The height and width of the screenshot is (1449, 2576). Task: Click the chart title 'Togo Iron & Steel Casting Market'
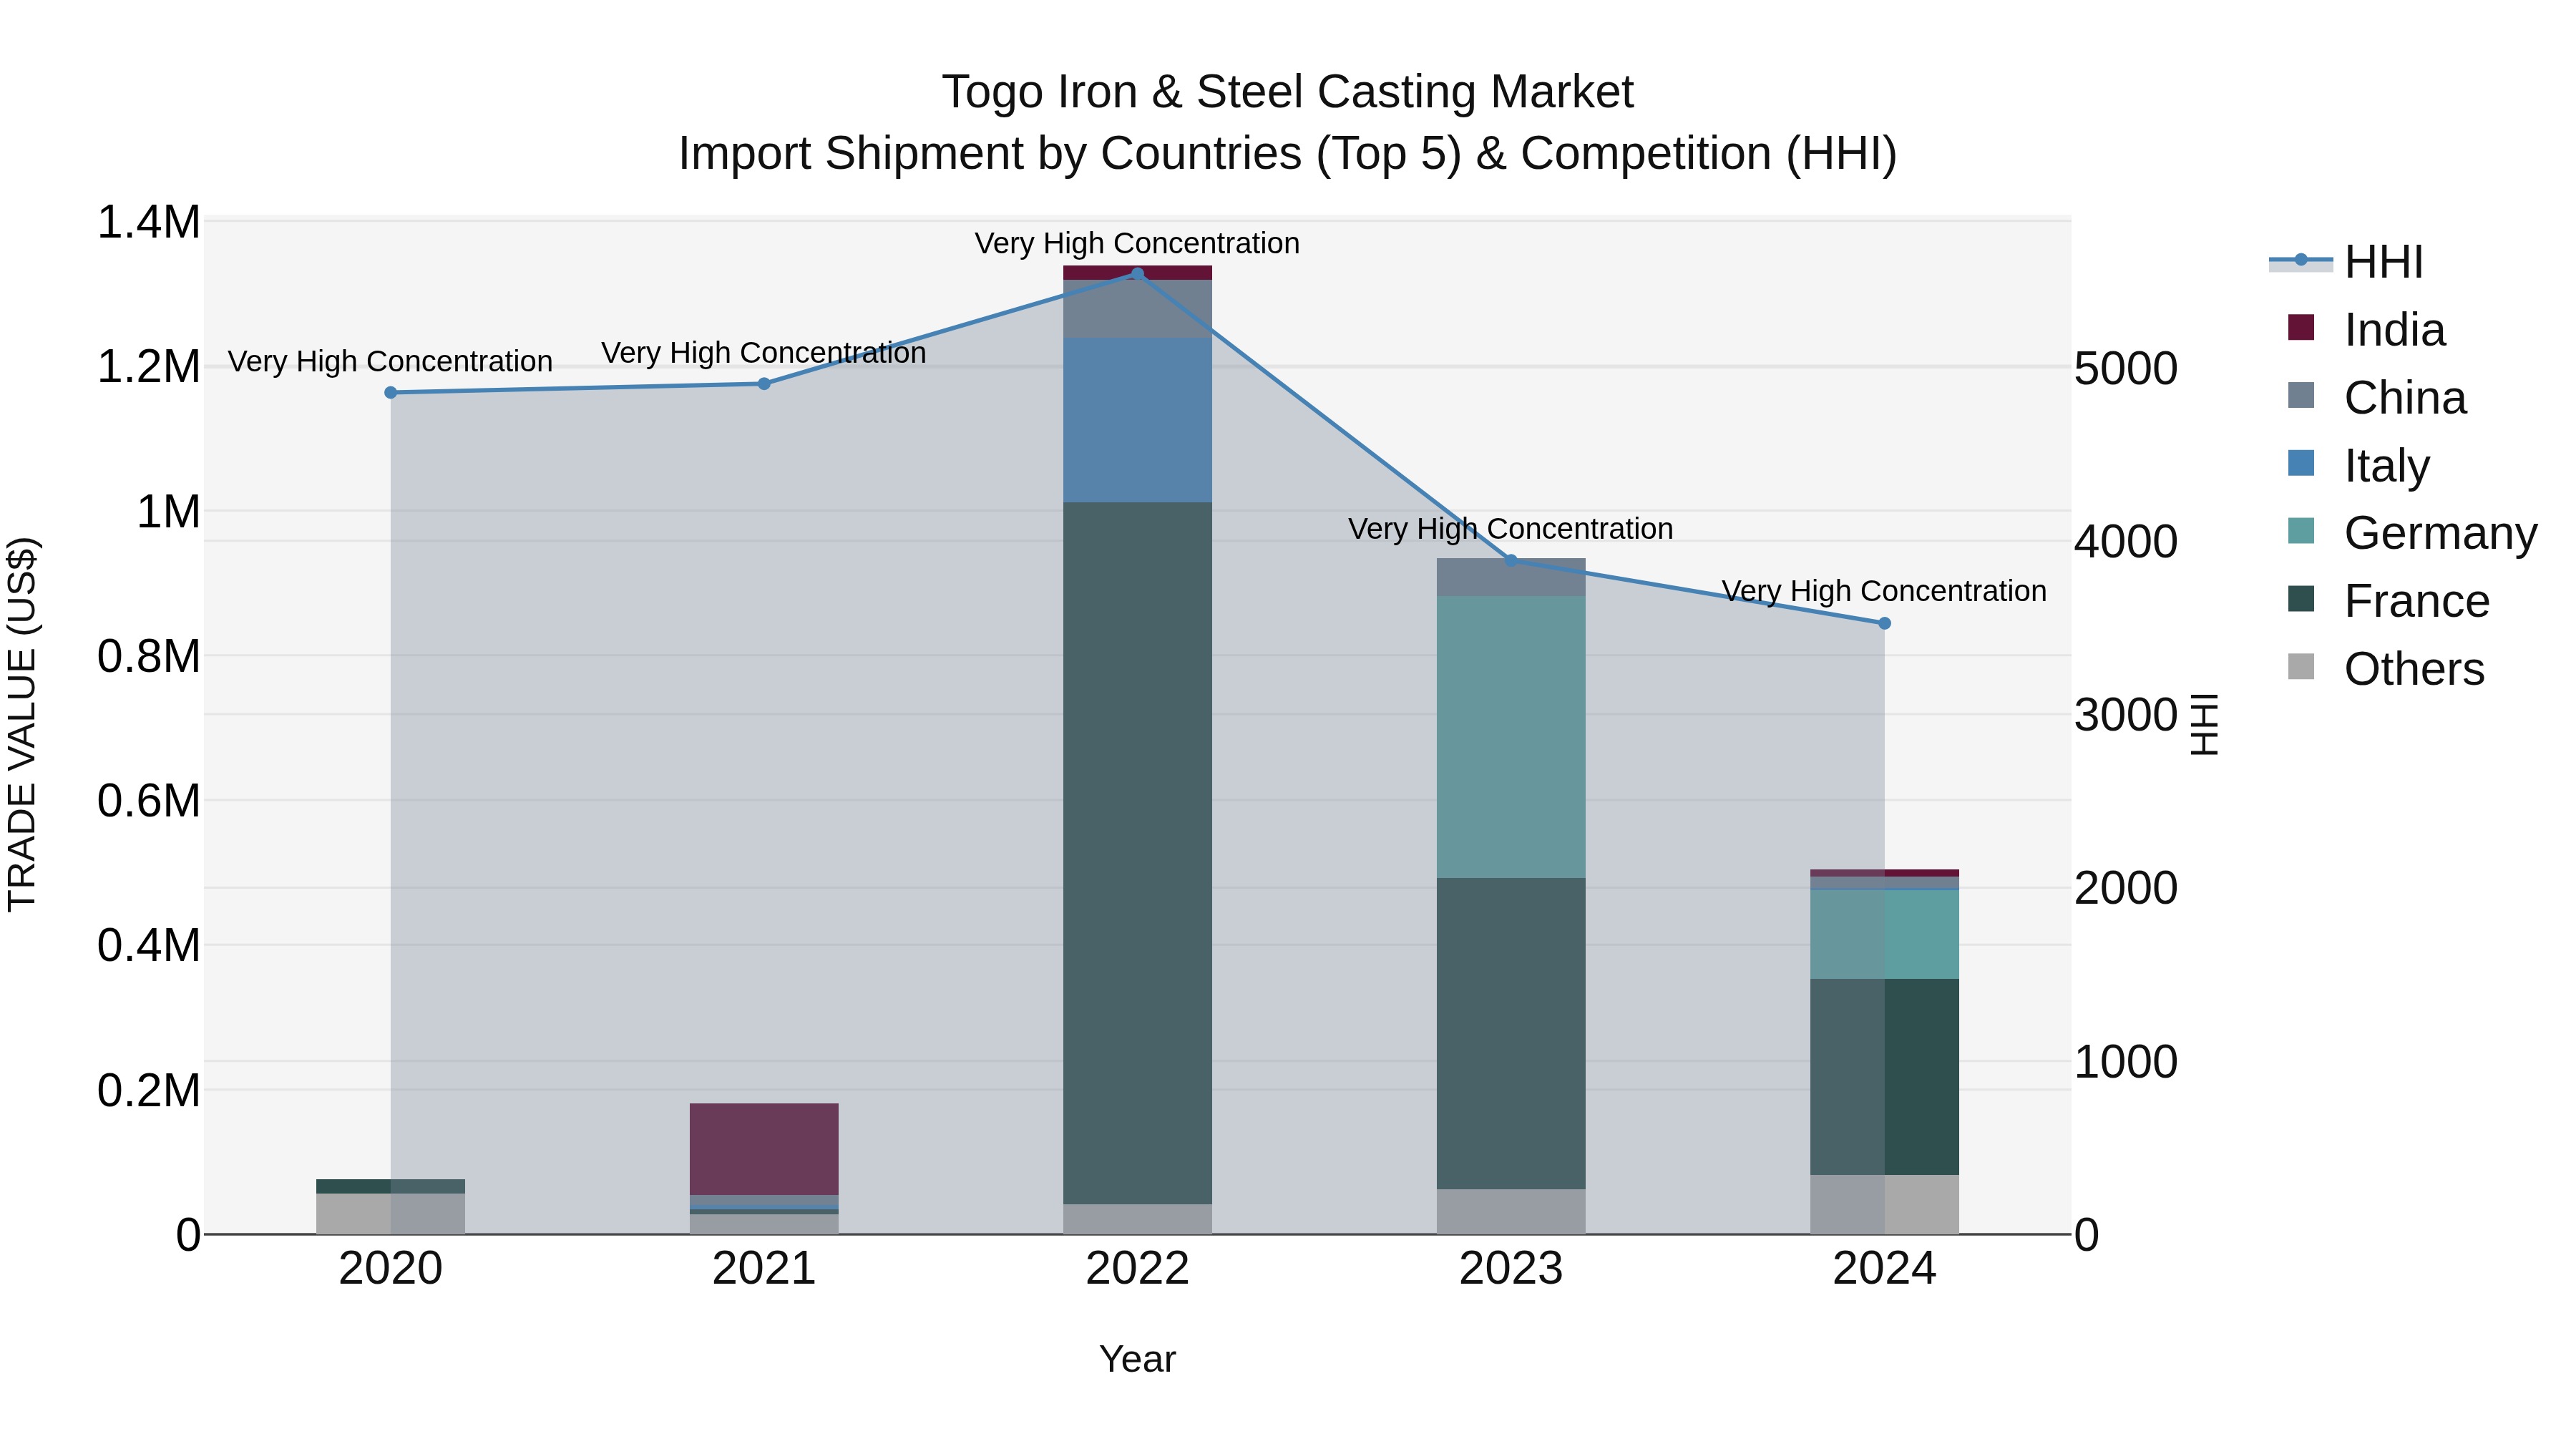(1288, 92)
